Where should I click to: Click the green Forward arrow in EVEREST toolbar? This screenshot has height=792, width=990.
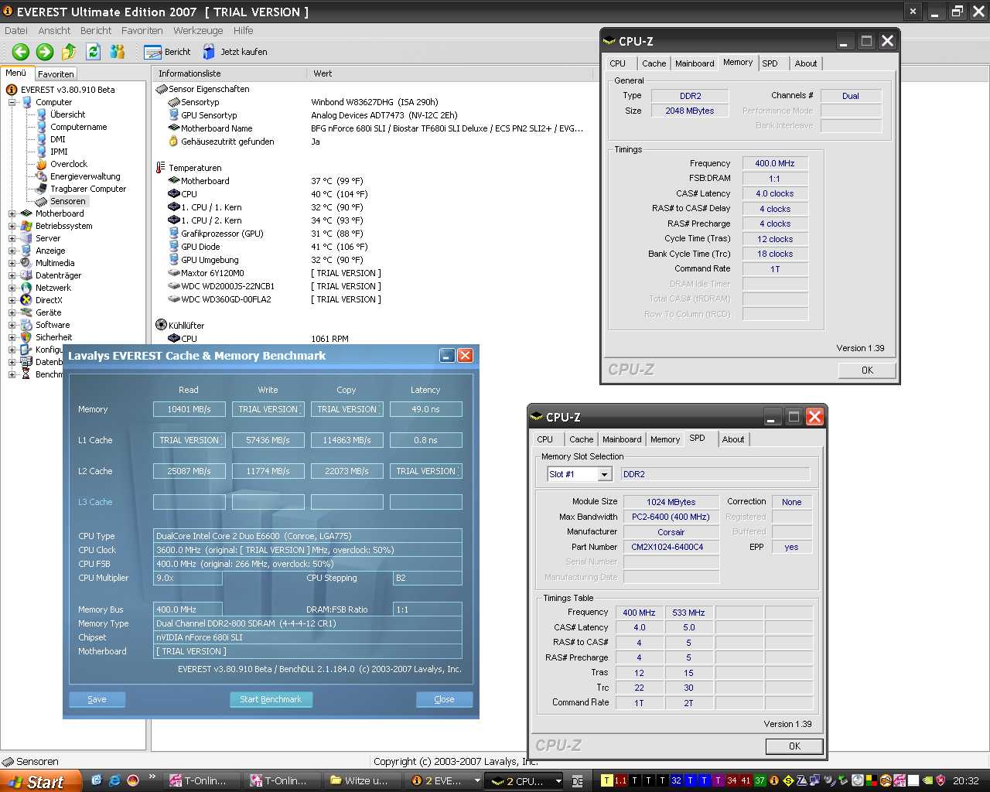point(45,52)
